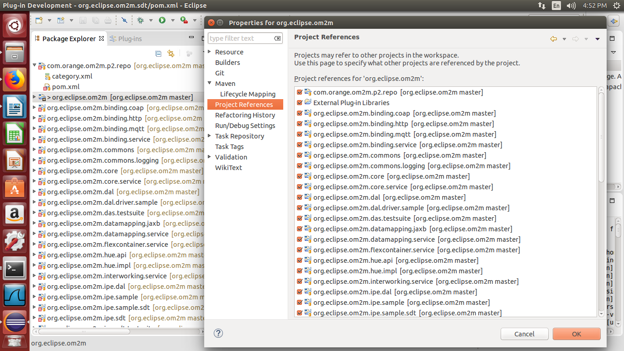Click the clock showing 4:52 PM
Image resolution: width=624 pixels, height=351 pixels.
tap(595, 5)
